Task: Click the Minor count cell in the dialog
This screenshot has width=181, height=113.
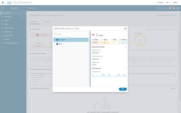Action: [x=114, y=43]
